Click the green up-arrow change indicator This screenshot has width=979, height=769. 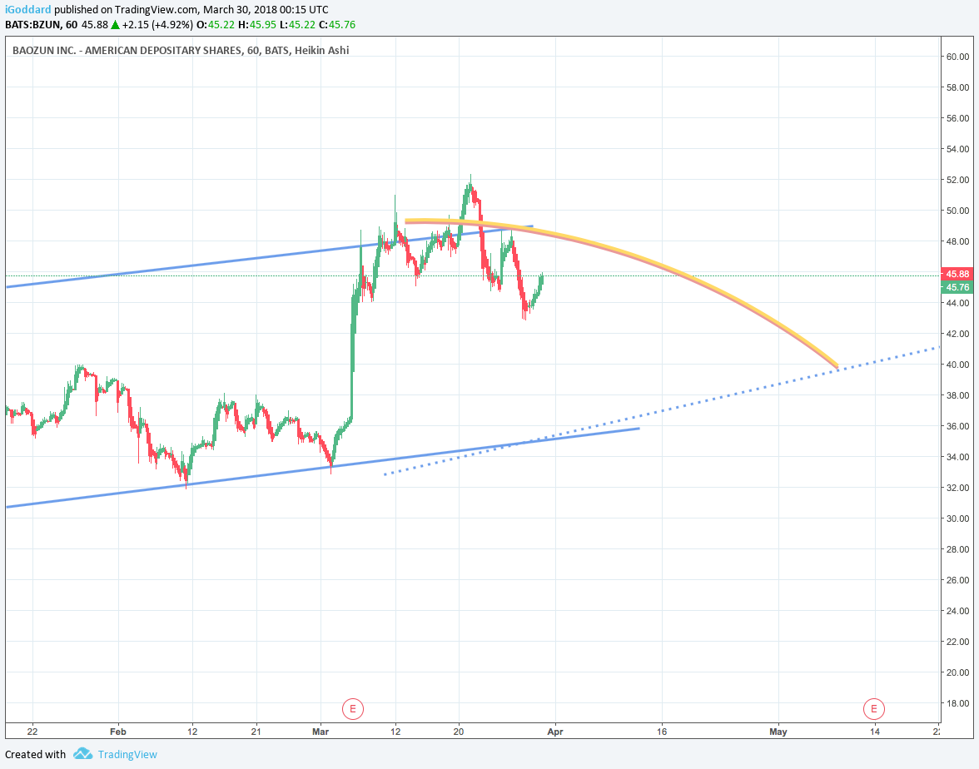pyautogui.click(x=115, y=24)
